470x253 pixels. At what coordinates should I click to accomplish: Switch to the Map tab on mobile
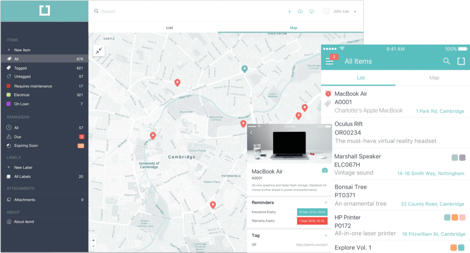[x=434, y=78]
